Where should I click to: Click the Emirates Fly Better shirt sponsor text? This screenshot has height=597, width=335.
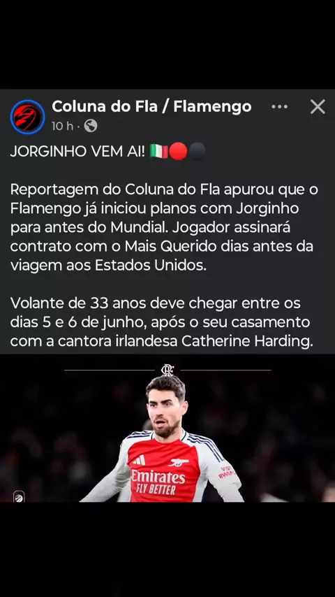158,482
